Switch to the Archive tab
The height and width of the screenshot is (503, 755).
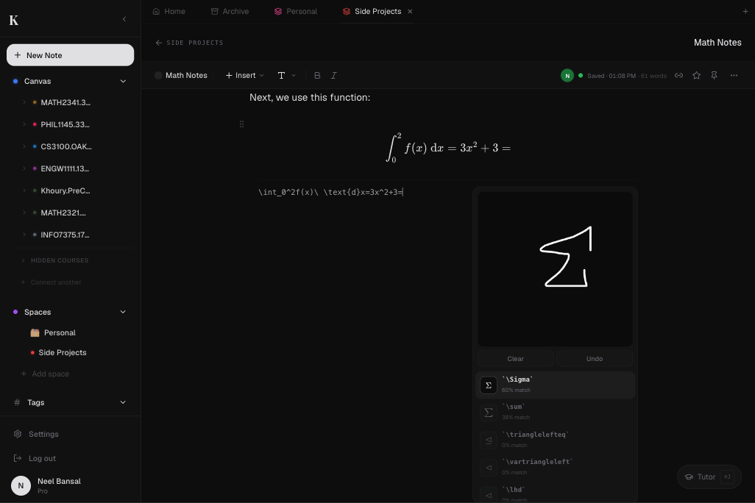coord(230,12)
